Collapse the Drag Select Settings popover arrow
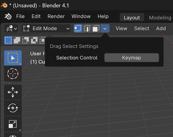The image size is (173, 137). 105,28
